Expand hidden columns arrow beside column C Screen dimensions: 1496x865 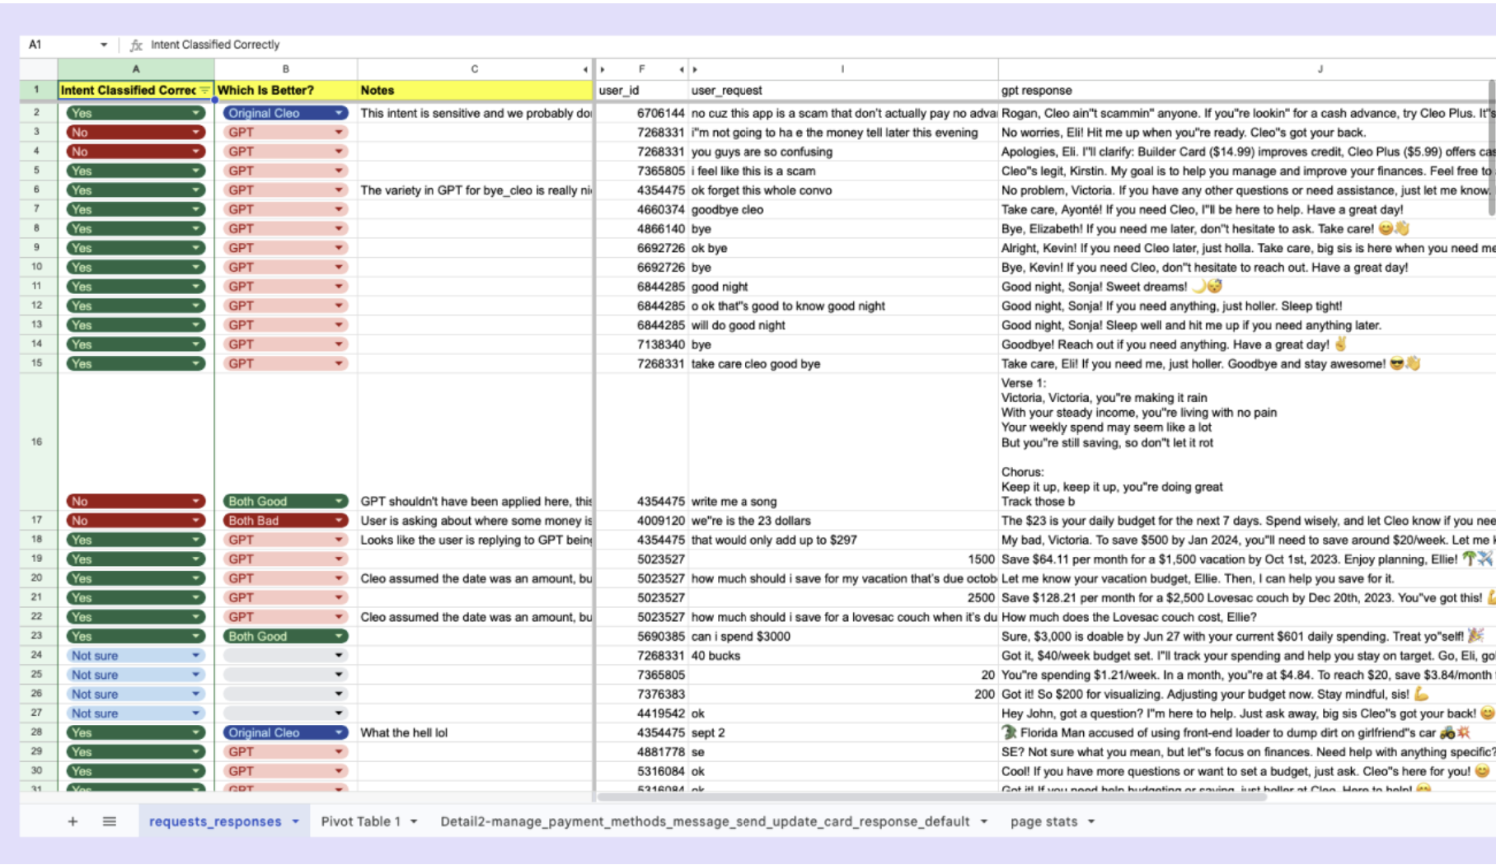585,70
